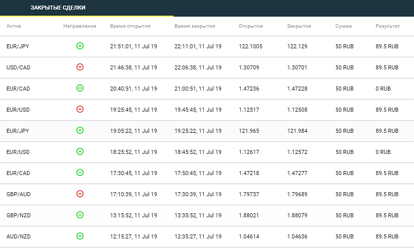Image resolution: width=414 pixels, height=251 pixels.
Task: Click the Сумма column header
Action: click(344, 26)
